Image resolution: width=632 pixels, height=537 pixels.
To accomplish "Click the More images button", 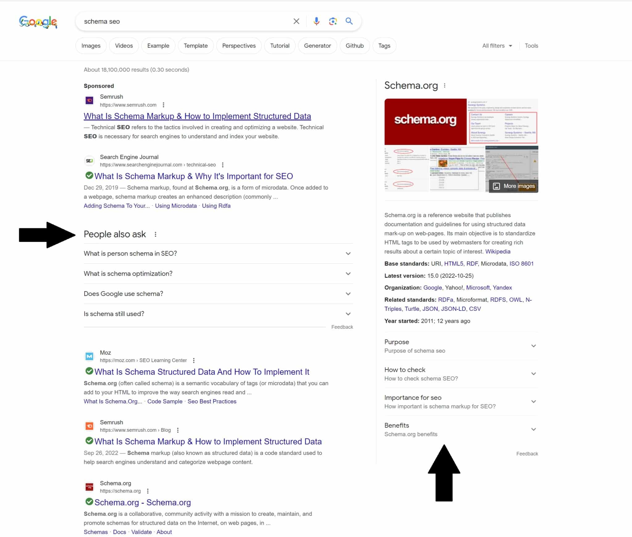I will point(514,186).
